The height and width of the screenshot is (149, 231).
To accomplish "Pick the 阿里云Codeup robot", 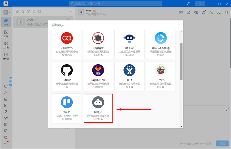I will (161, 44).
